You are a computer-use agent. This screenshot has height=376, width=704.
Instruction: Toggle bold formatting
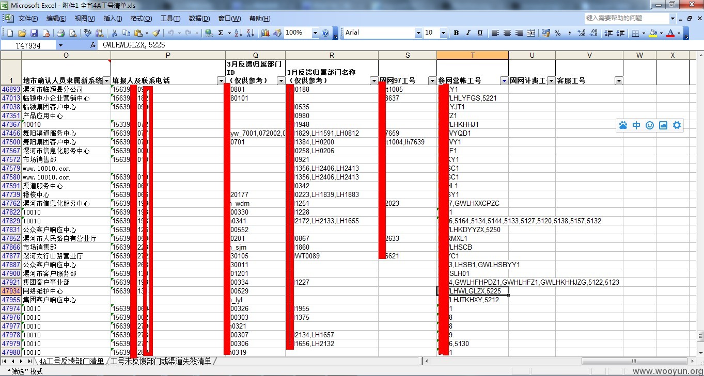(x=456, y=33)
